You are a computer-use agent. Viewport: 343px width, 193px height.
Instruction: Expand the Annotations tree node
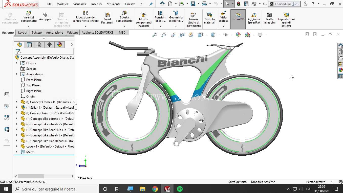click(17, 74)
